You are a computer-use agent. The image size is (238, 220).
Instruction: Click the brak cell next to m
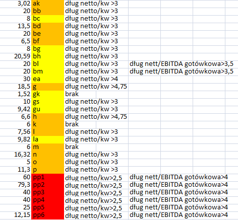pos(80,147)
